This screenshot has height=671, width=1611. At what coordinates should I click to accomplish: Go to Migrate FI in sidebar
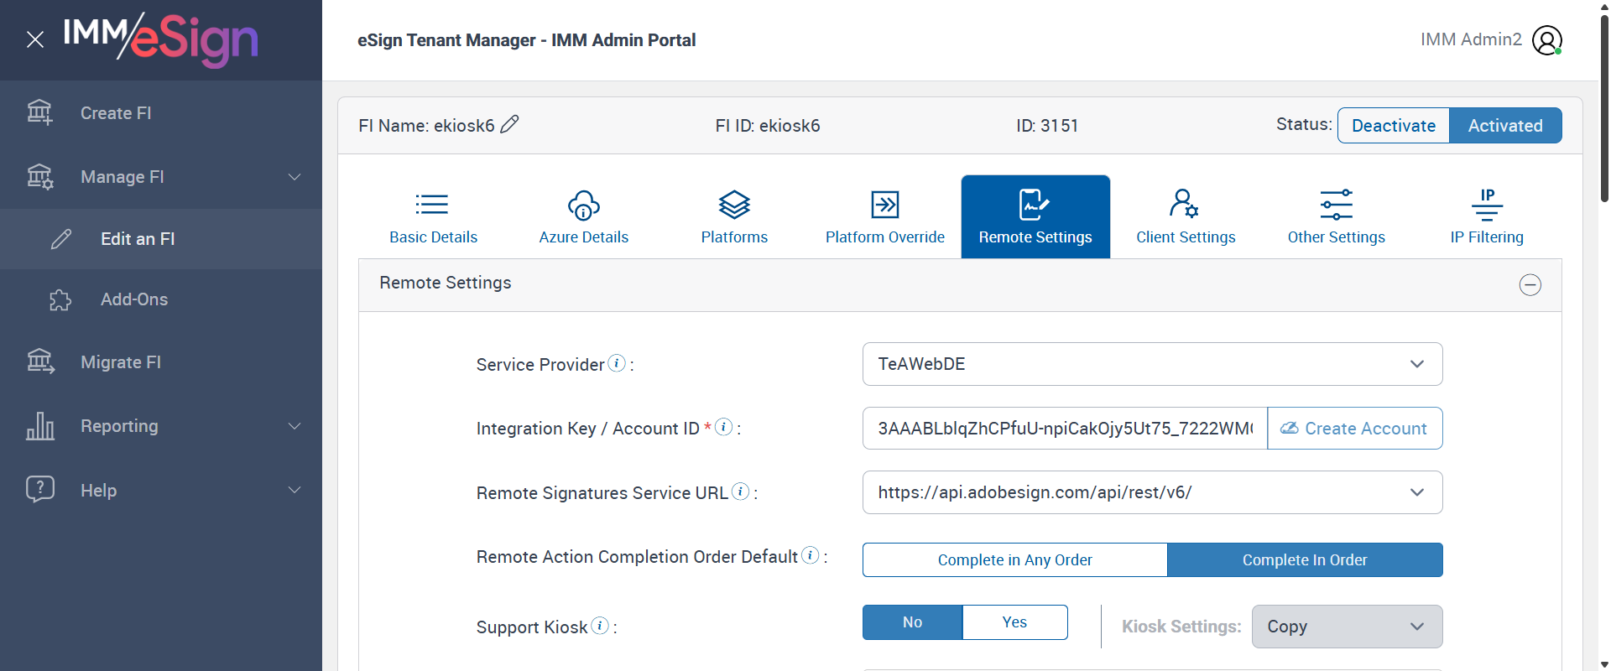[x=121, y=362]
